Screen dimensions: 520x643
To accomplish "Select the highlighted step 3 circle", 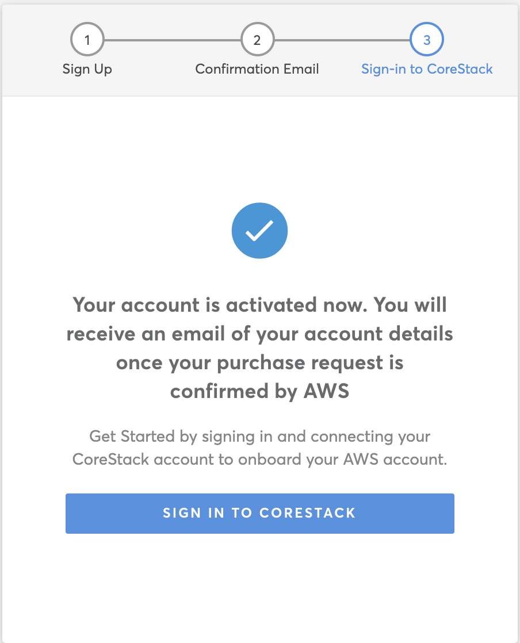I will click(426, 39).
